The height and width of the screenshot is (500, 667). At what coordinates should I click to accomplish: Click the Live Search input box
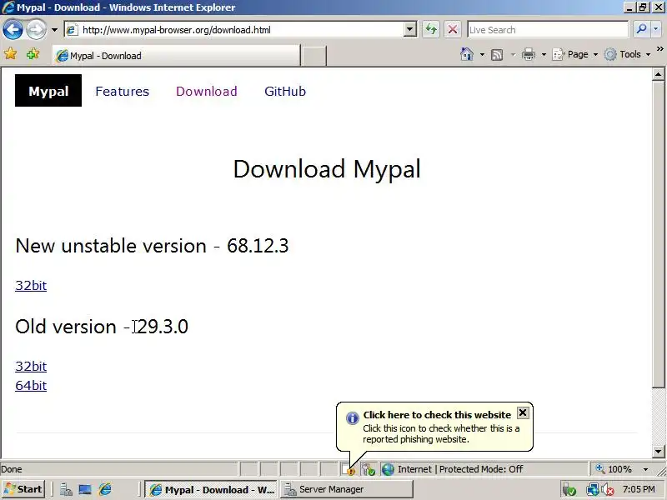pyautogui.click(x=548, y=30)
